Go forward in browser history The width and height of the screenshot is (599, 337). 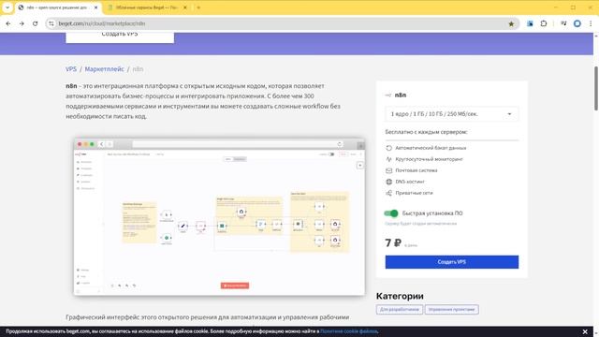[22, 23]
